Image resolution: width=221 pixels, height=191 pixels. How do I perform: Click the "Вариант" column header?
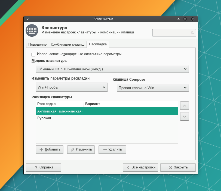pyautogui.click(x=131, y=104)
